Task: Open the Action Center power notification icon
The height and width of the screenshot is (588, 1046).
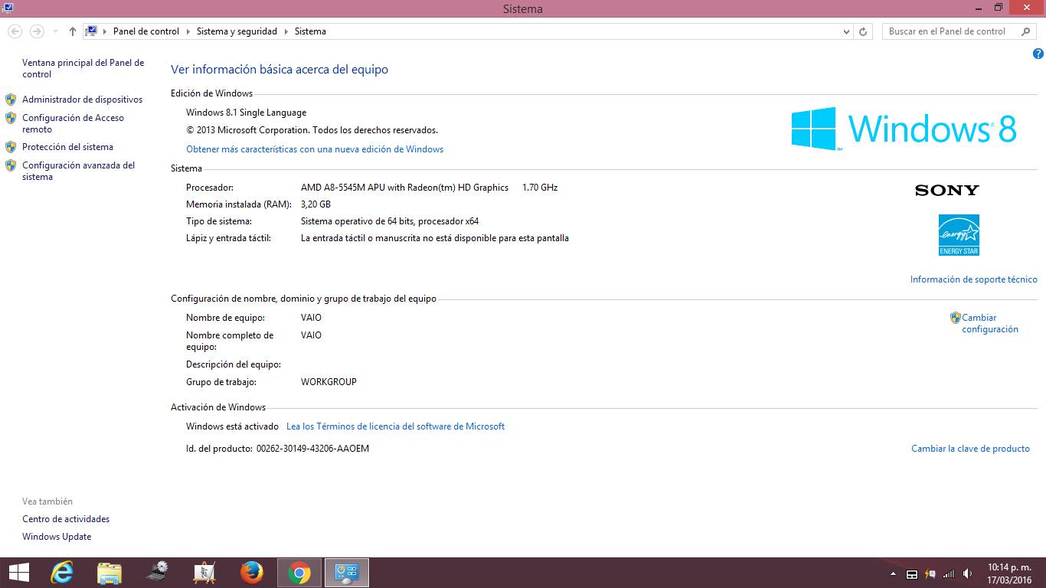Action: point(930,573)
